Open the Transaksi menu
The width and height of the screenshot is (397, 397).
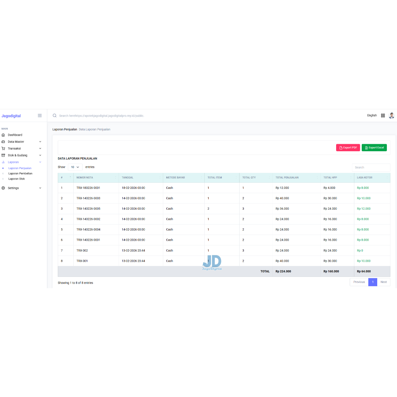tap(14, 148)
